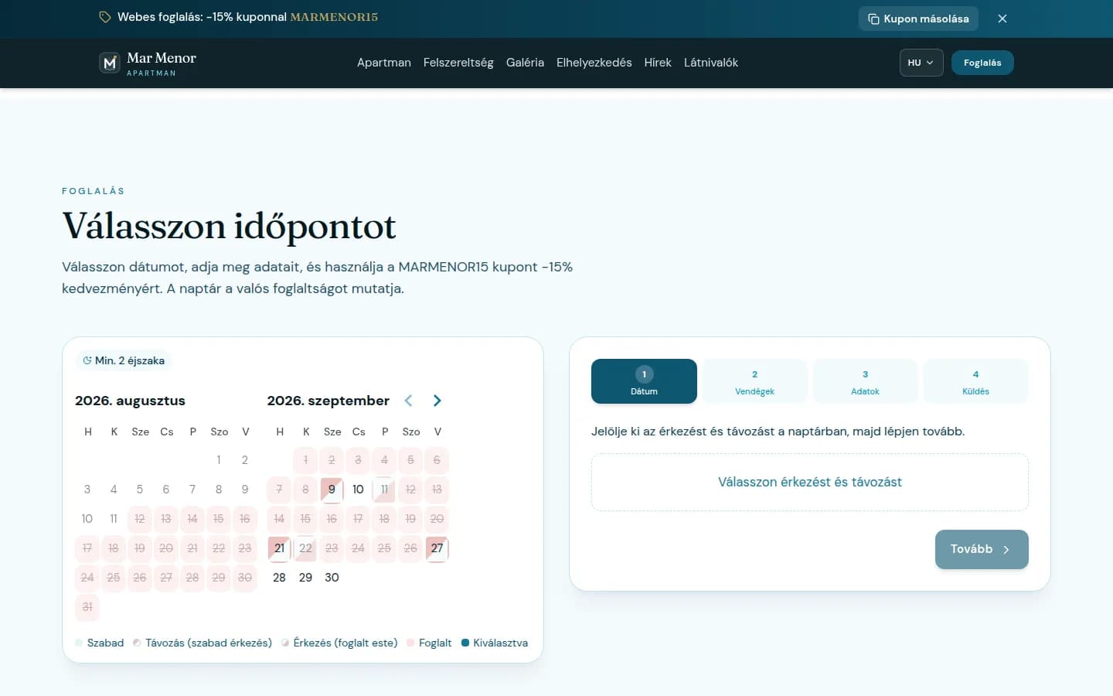Dismiss the coupon banner with the X
This screenshot has height=696, width=1113.
point(1002,19)
